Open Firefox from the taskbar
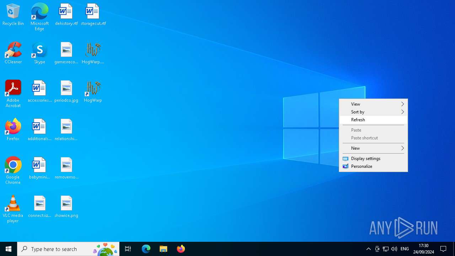This screenshot has width=455, height=256. [x=181, y=249]
